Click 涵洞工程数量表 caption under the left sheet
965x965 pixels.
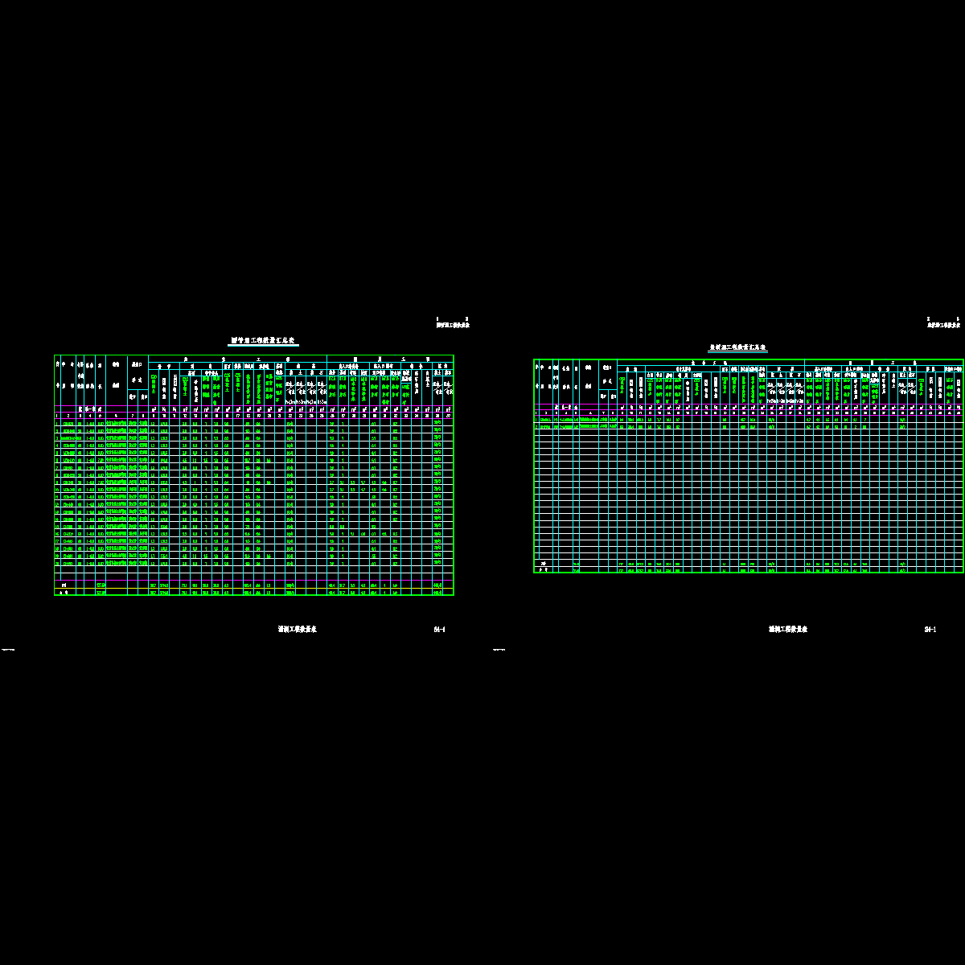pos(297,630)
